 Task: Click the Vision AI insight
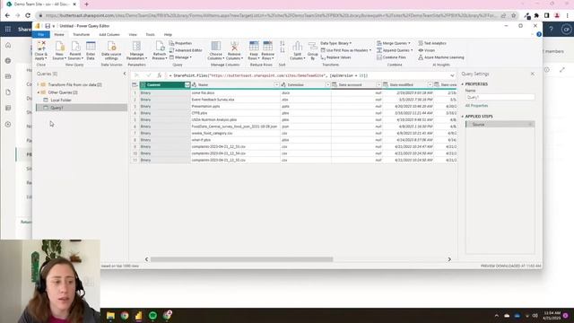(x=427, y=50)
